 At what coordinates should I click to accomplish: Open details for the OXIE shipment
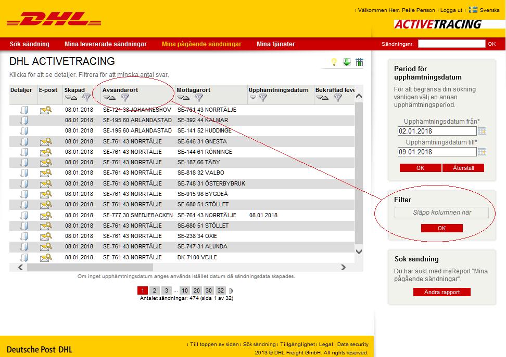[24, 236]
